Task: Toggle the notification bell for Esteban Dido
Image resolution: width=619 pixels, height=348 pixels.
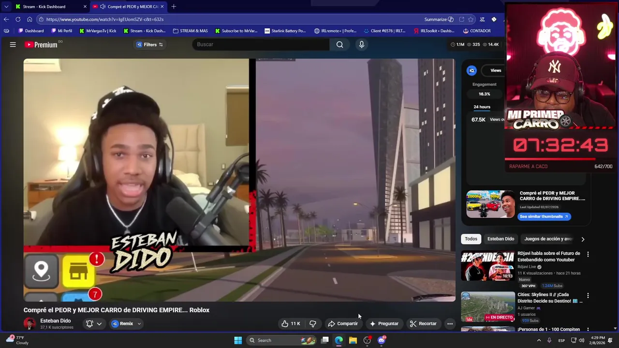Action: pos(89,324)
